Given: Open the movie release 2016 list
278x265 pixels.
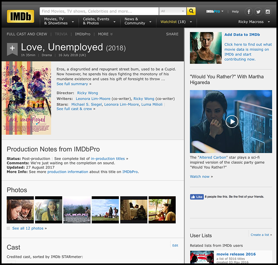Looking at the screenshot, I should click(x=236, y=254).
